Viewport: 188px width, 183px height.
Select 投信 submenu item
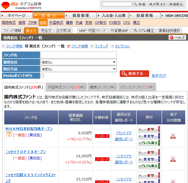pos(43,22)
